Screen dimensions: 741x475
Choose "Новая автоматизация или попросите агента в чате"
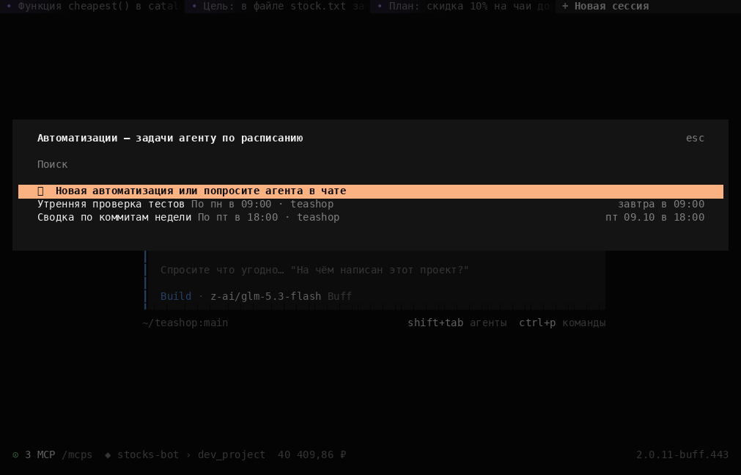(371, 191)
